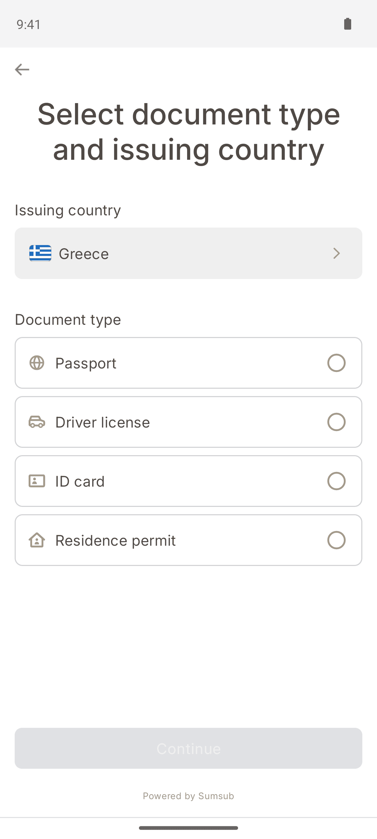Select the Residence permit radio button

tap(337, 540)
